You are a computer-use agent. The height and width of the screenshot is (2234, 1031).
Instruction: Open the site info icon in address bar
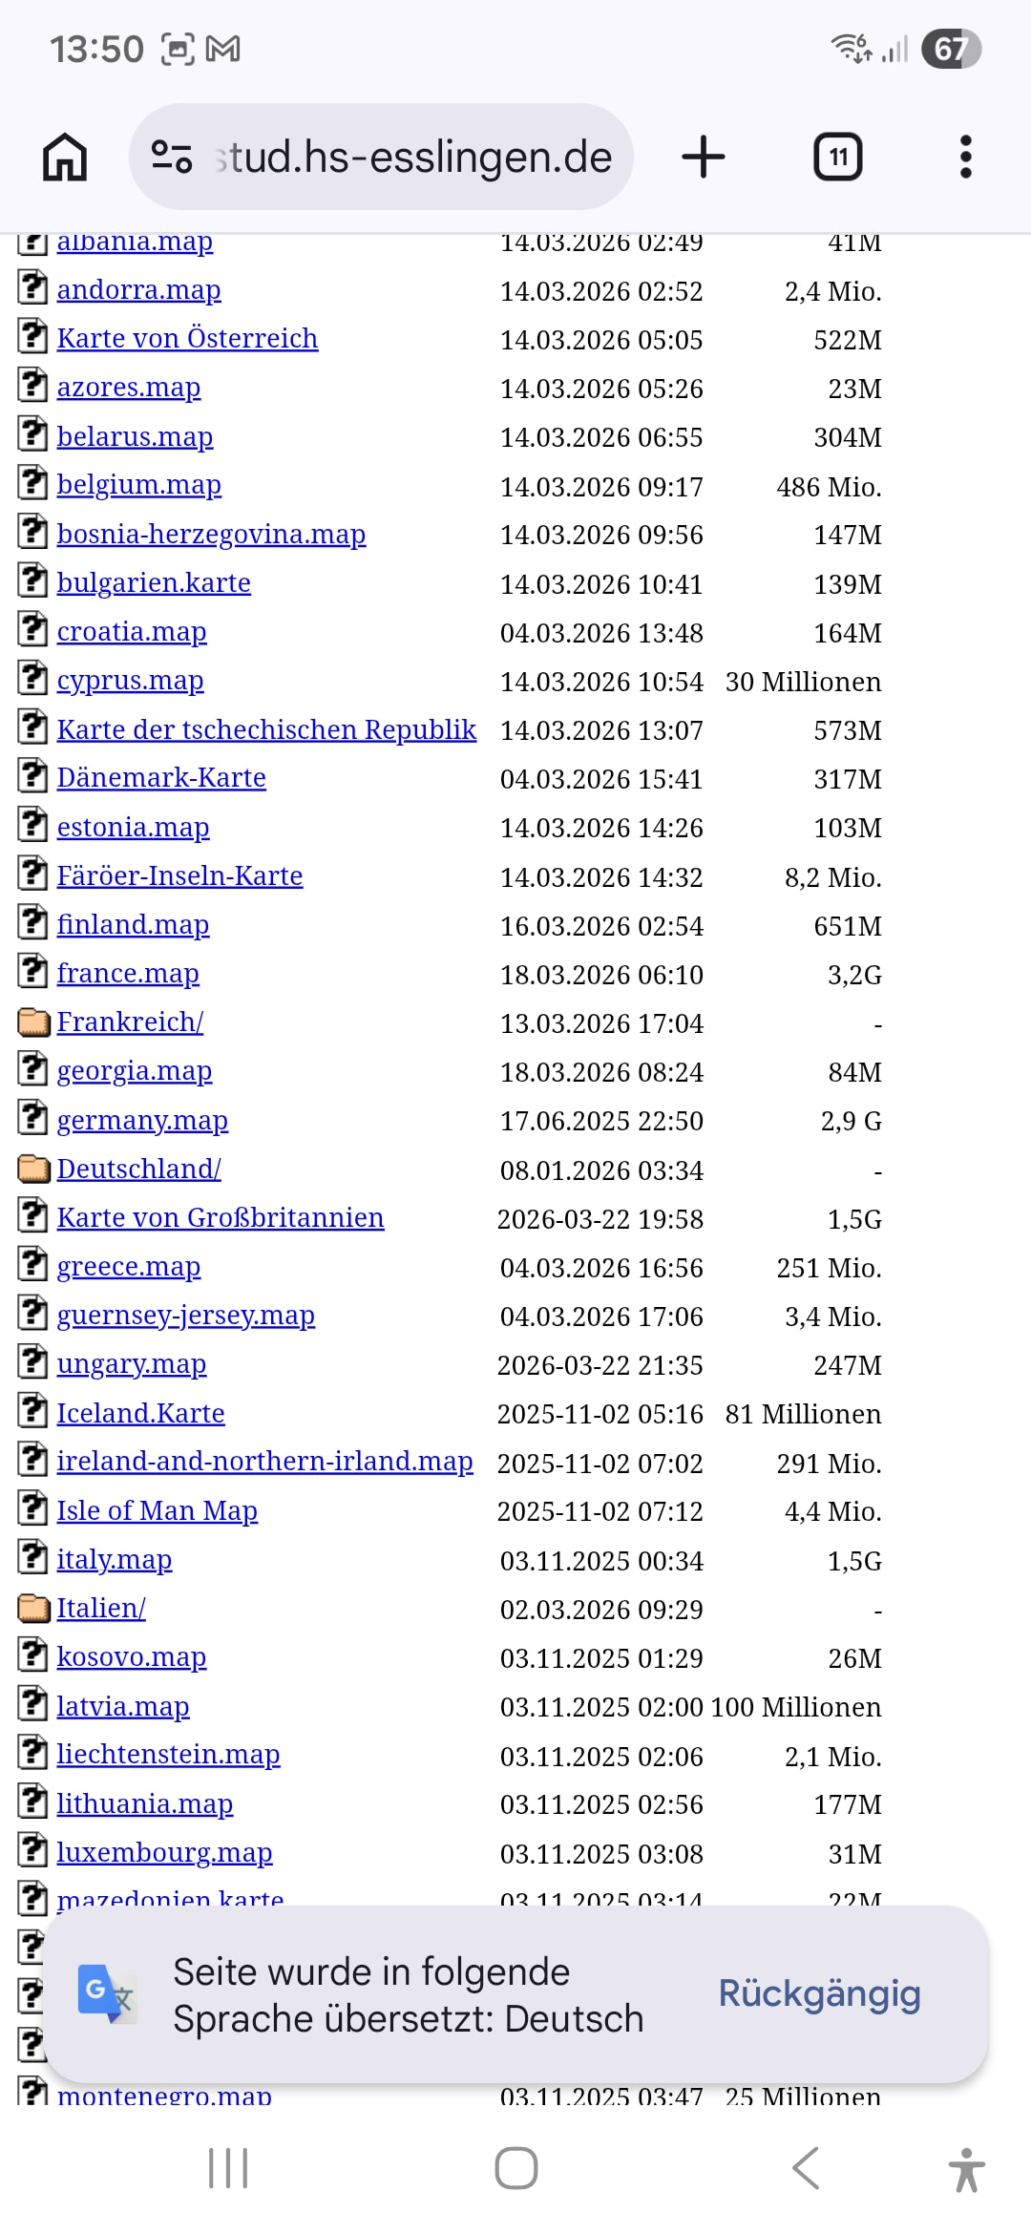coord(172,157)
